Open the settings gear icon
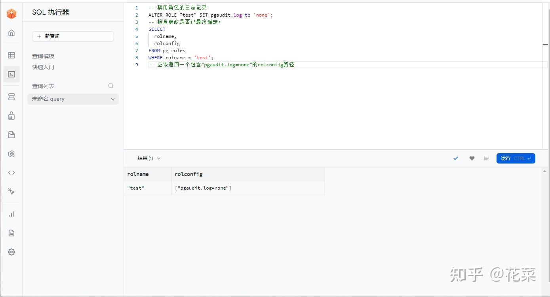 (x=11, y=252)
